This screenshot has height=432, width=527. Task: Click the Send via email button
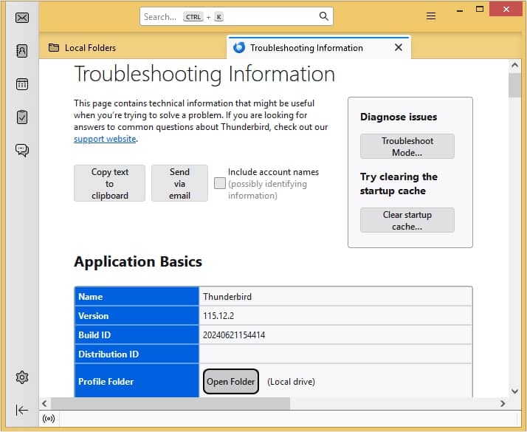pyautogui.click(x=179, y=183)
